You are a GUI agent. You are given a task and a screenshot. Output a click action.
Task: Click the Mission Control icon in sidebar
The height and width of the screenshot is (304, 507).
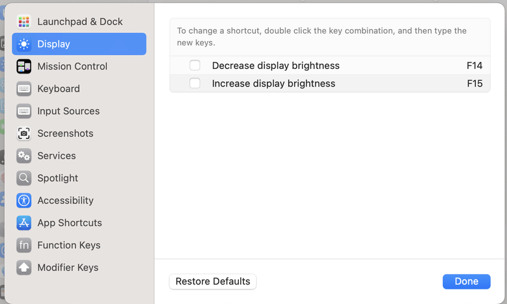[x=24, y=66]
